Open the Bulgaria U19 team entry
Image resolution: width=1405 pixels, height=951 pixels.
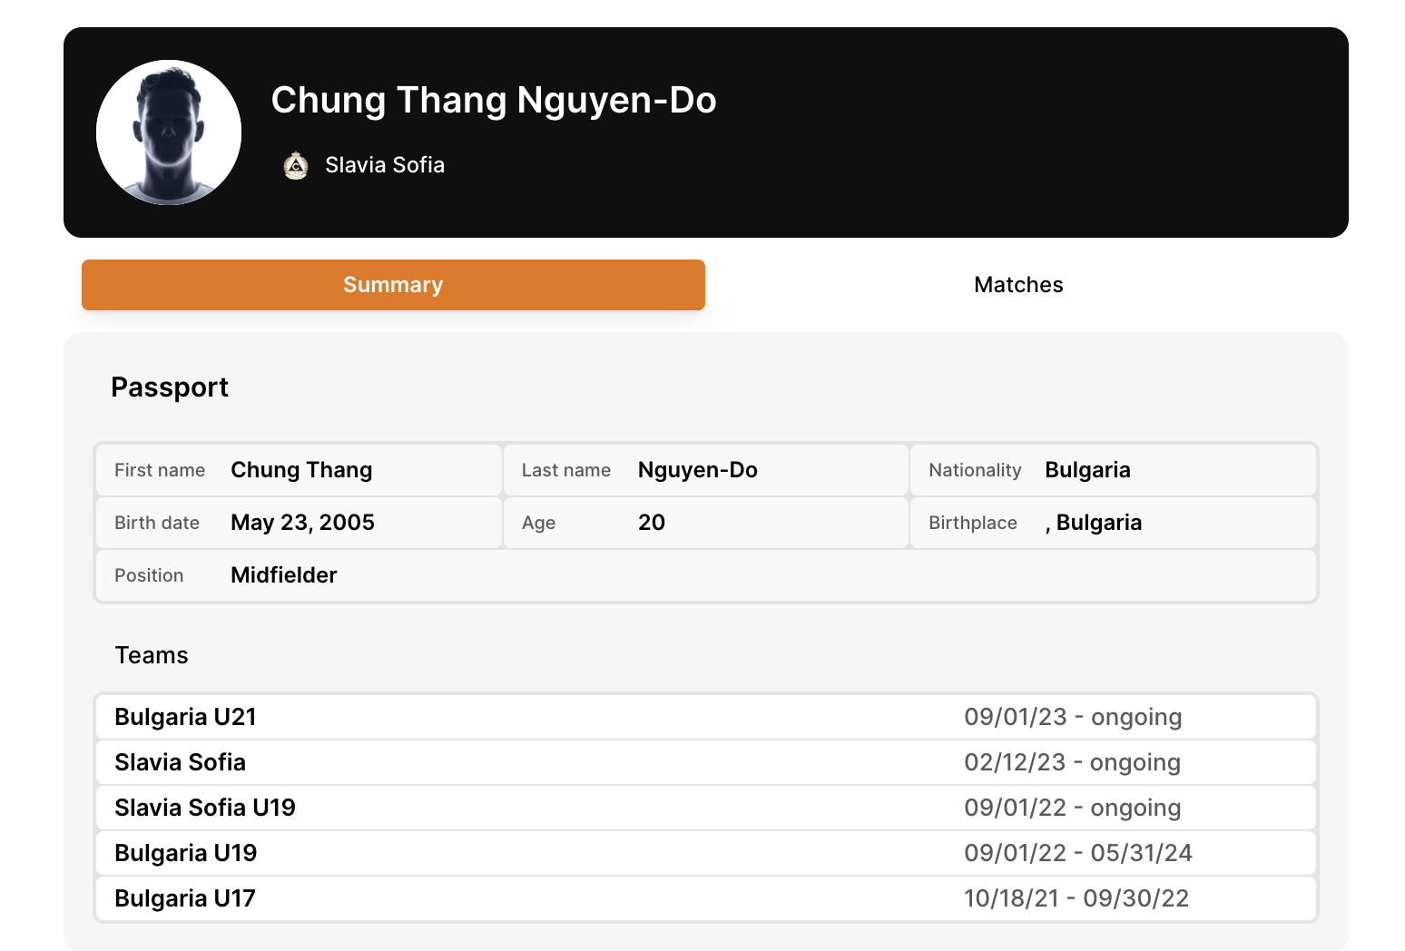[186, 853]
